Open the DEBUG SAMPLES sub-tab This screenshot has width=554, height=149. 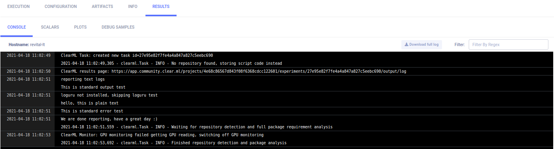coord(118,27)
